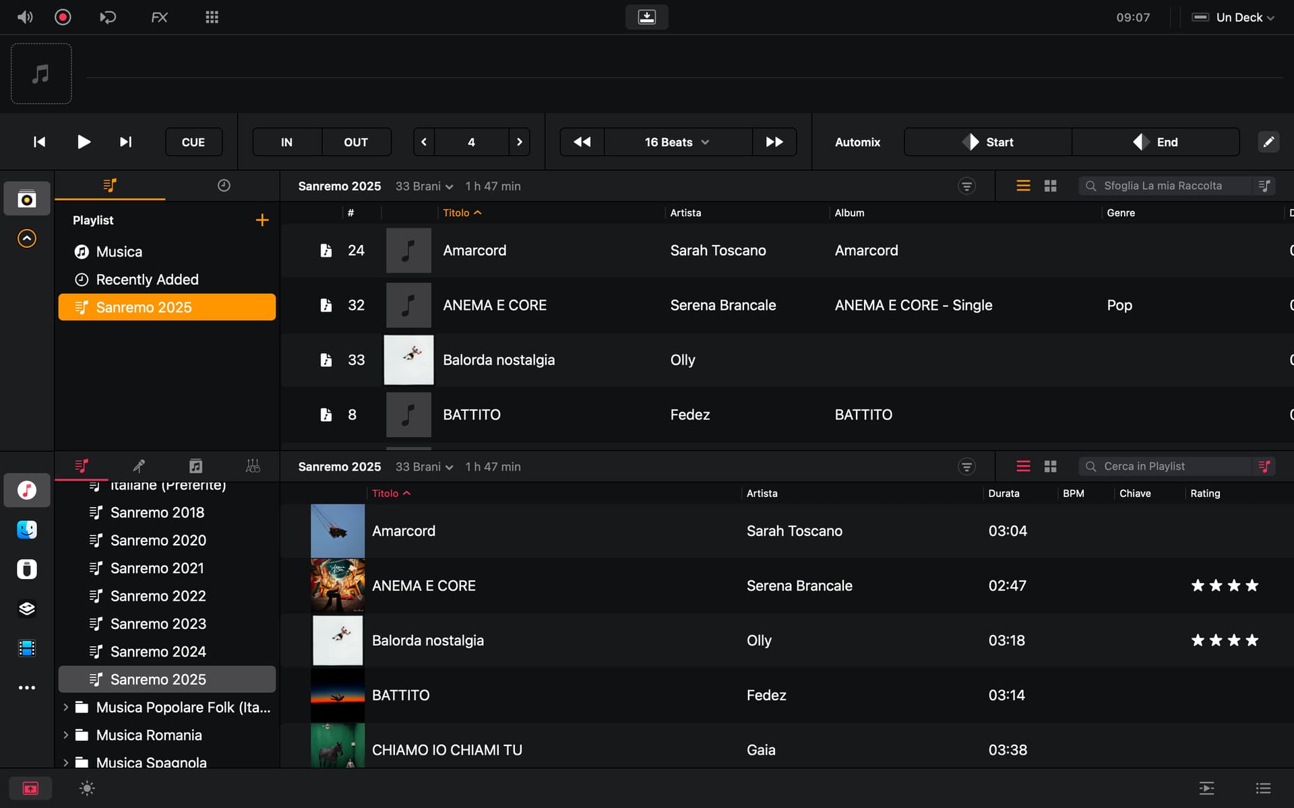
Task: Switch to the history clock tab
Action: [x=224, y=186]
